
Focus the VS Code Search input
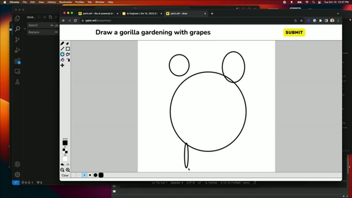[43, 25]
